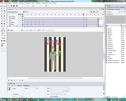Click the Undo toolbar icon

pos(28,6)
